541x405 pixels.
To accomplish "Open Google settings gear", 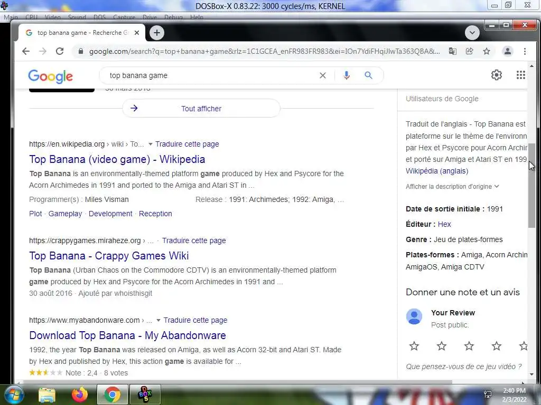I will 496,75.
